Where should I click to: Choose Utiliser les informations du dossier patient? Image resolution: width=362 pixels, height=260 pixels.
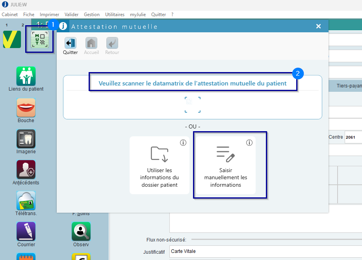[x=160, y=165]
